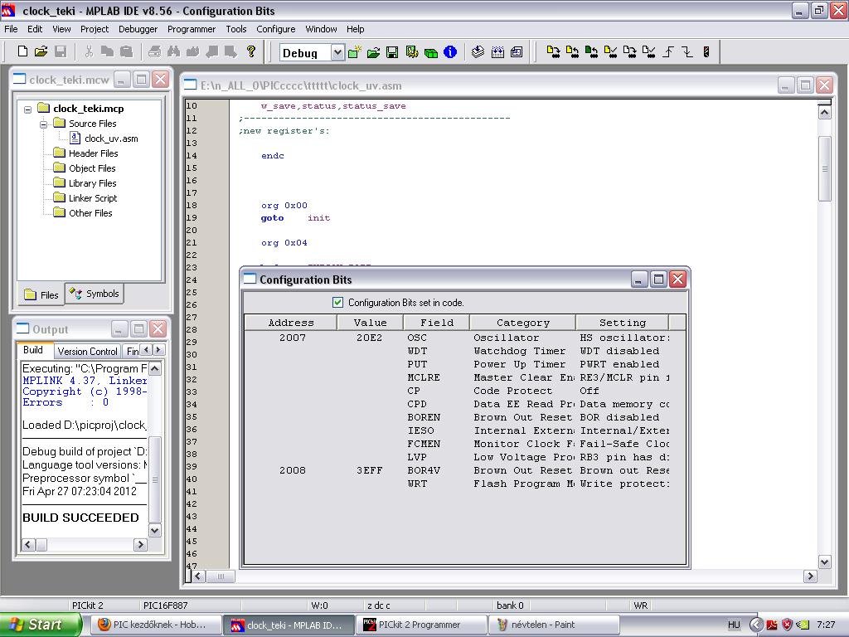
Task: Uncheck Configuration Bits set in code
Action: [337, 303]
